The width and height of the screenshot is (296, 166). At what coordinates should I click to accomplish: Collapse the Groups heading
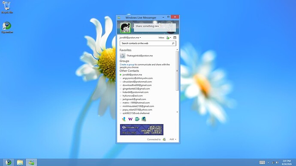click(124, 61)
